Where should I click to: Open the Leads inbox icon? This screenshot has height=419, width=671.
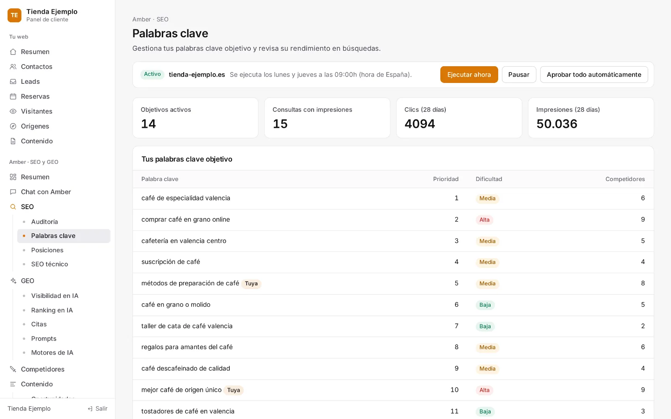coord(13,82)
